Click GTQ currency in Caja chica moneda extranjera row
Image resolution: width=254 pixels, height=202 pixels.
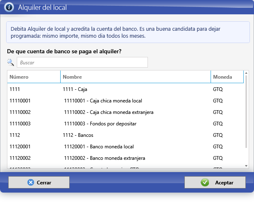(218, 112)
